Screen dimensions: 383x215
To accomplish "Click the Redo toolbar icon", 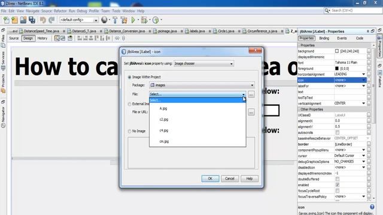I will [x=51, y=20].
